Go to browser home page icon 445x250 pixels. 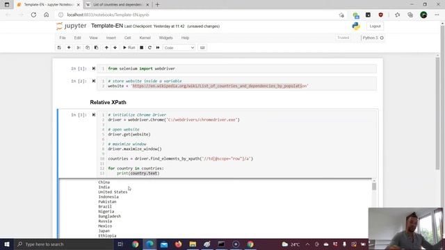tap(47, 15)
